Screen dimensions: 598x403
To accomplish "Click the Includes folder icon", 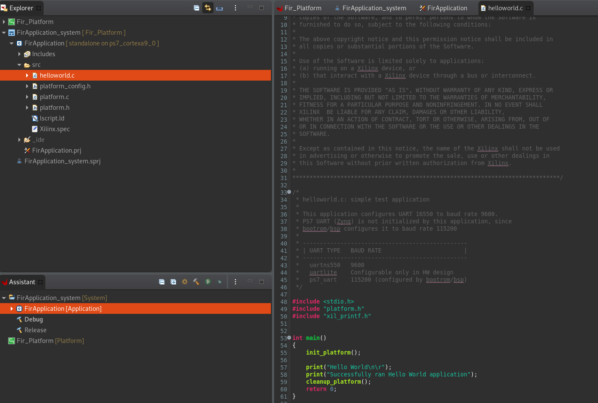I will tap(27, 54).
